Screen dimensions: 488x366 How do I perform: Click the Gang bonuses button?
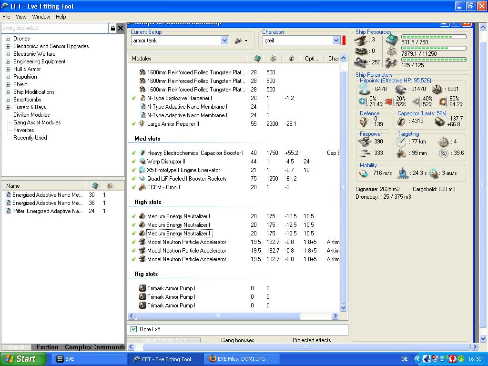[x=237, y=340]
